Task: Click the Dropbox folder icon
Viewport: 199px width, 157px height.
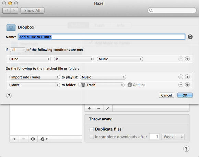Action: click(11, 27)
